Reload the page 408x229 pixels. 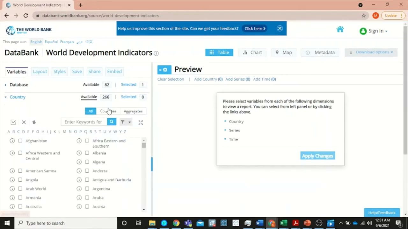tap(25, 16)
